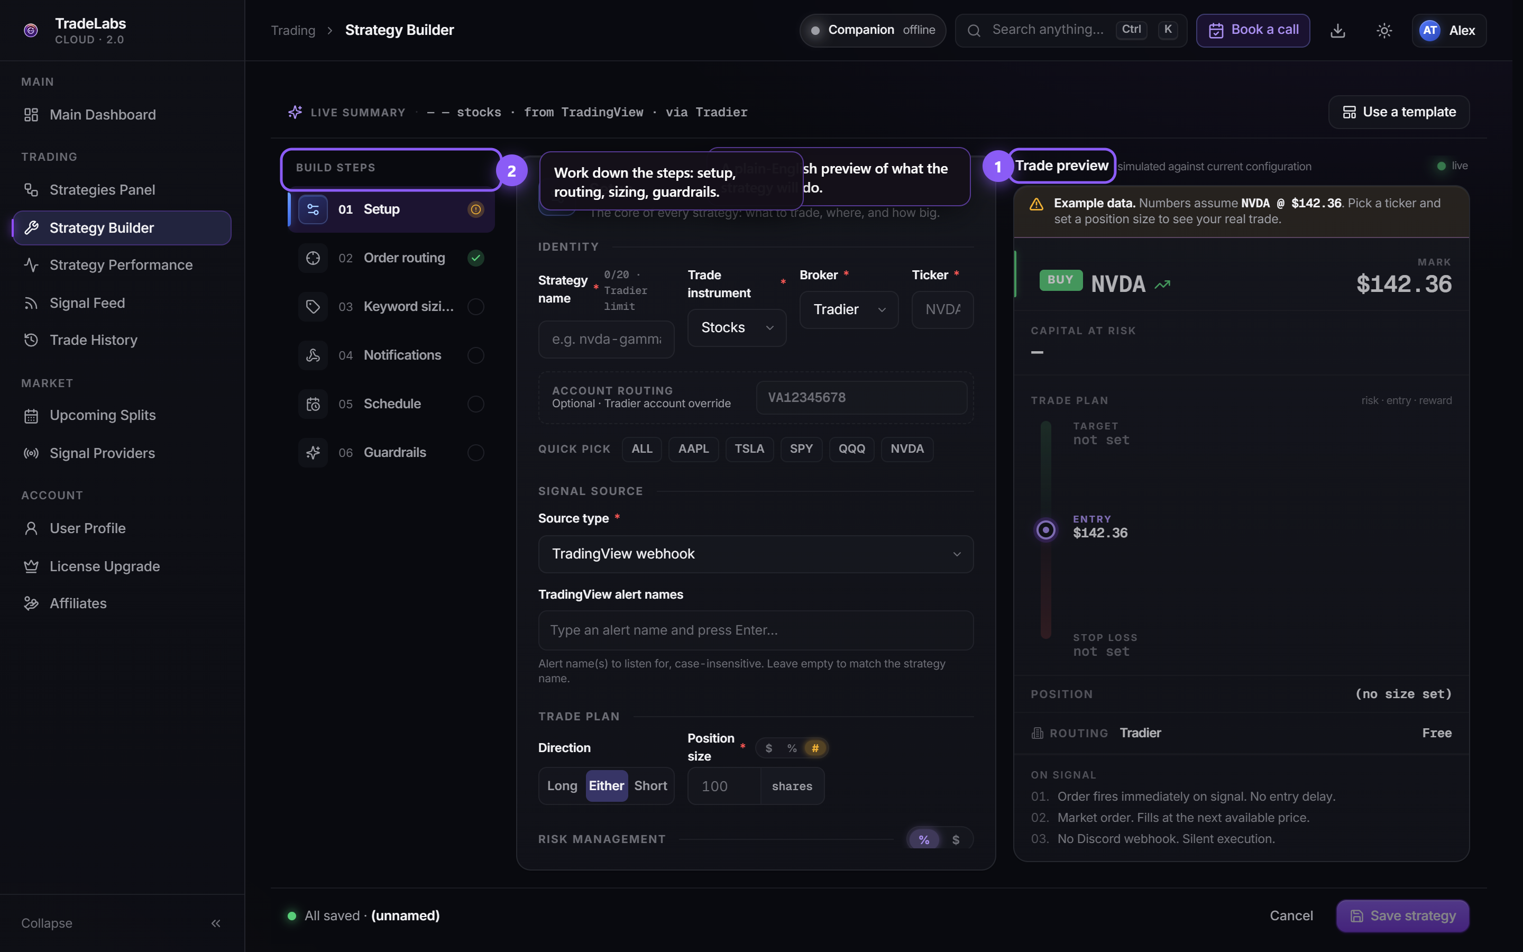Pick TSLA quick pick ticker
This screenshot has height=952, width=1523.
(749, 449)
